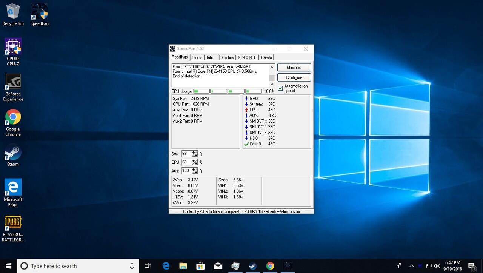This screenshot has width=483, height=273.
Task: Select the Google Chrome desktop icon
Action: point(13,123)
